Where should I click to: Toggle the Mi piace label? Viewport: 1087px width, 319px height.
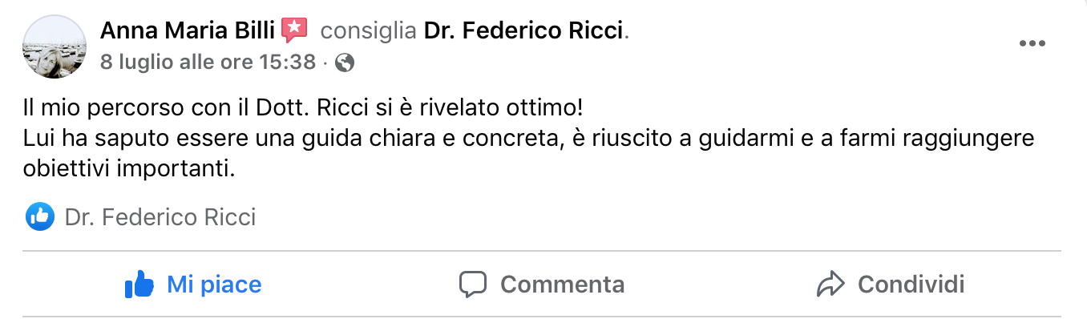click(214, 284)
